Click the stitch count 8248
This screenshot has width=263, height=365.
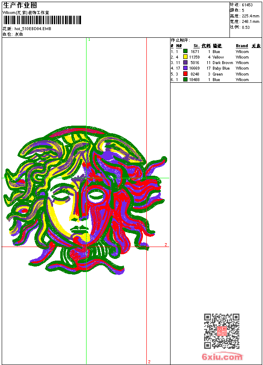coord(195,74)
